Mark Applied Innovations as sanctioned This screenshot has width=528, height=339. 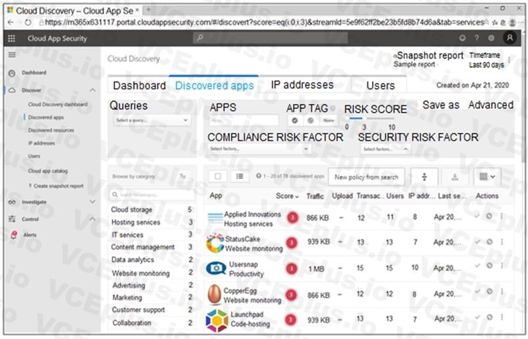tap(477, 216)
